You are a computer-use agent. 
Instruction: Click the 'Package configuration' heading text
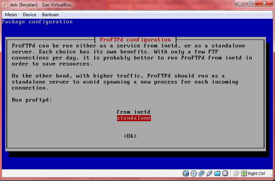tap(37, 22)
